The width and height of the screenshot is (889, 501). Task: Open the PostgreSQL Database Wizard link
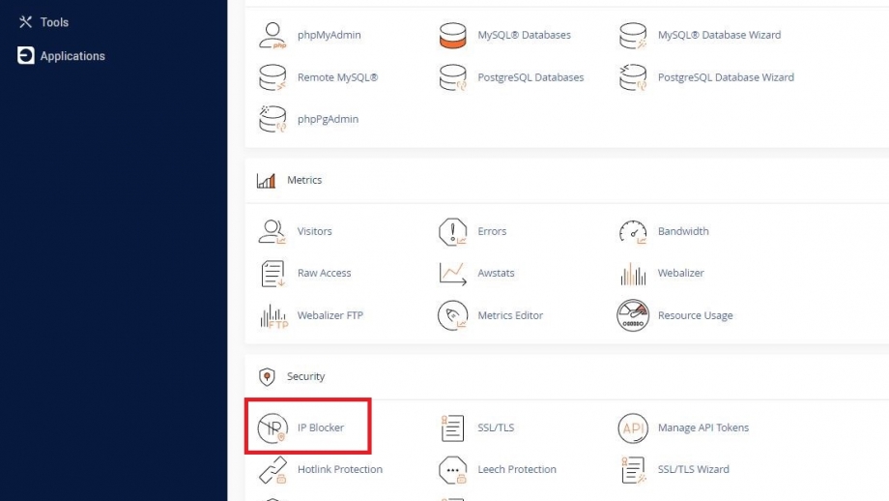click(726, 77)
